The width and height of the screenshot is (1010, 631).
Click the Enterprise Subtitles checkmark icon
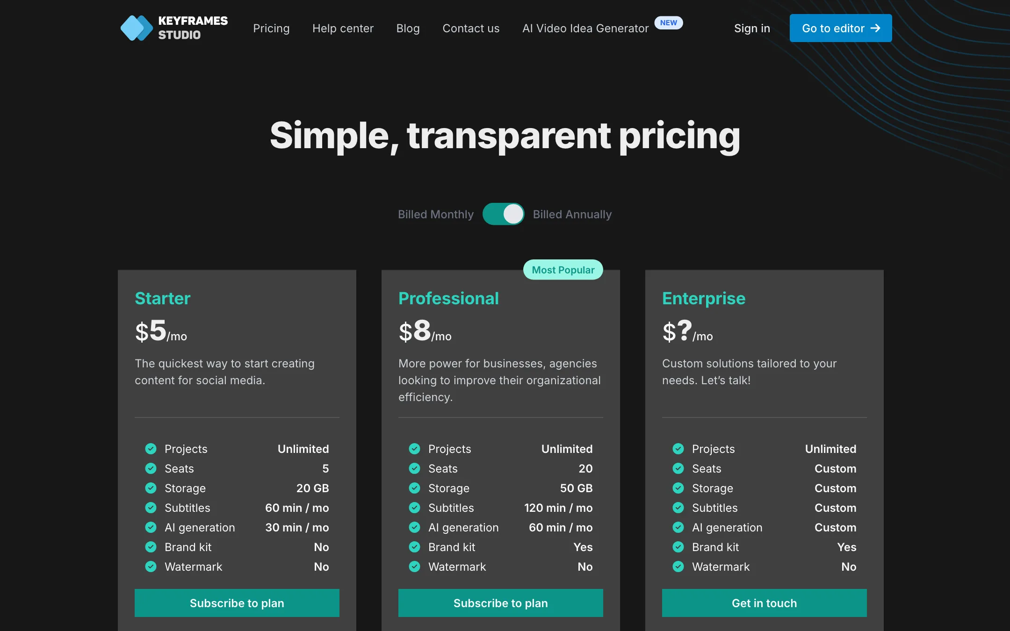pyautogui.click(x=678, y=508)
